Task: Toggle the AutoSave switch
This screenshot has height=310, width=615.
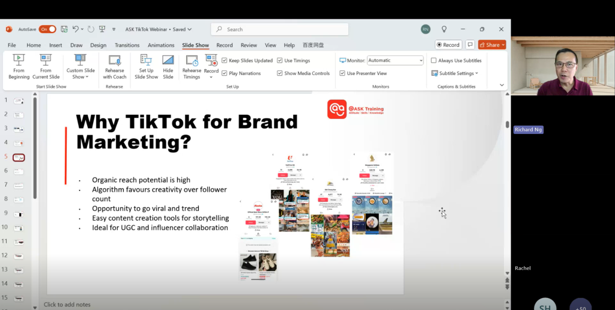Action: [47, 29]
